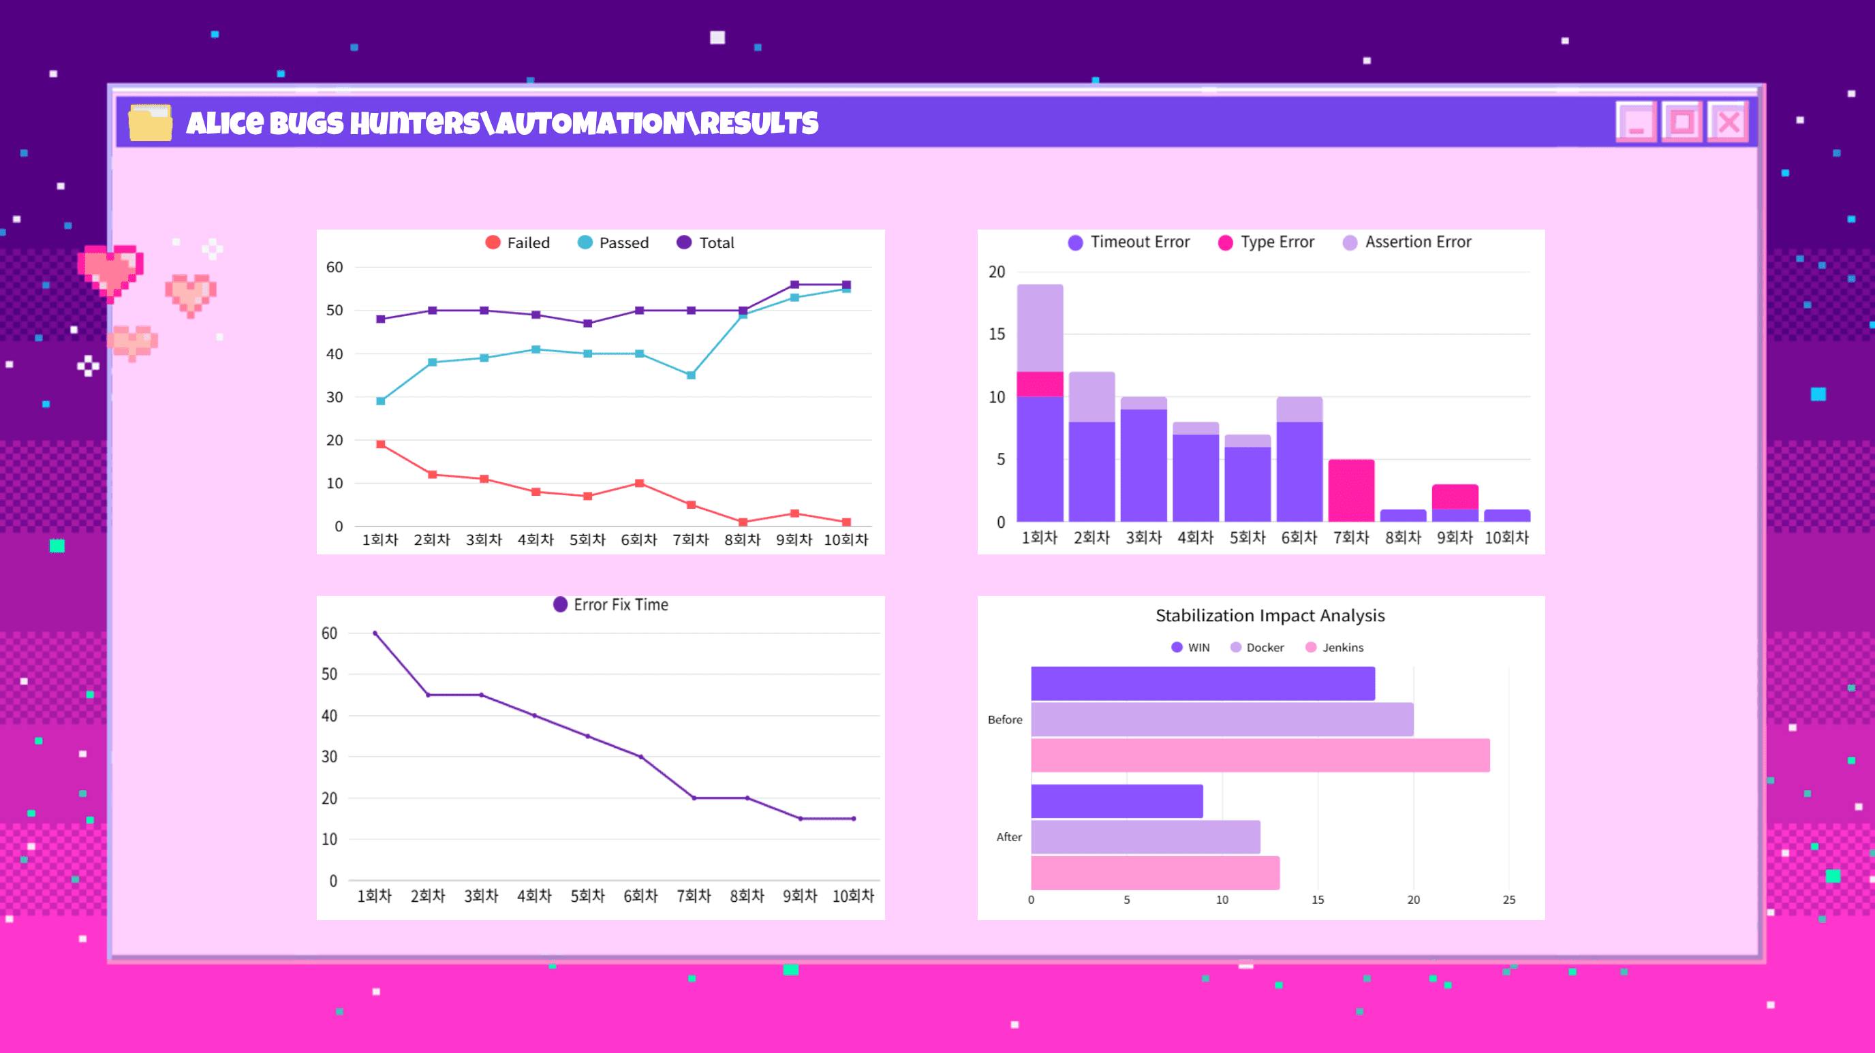
Task: Click the Docker legend dot
Action: pos(1235,647)
